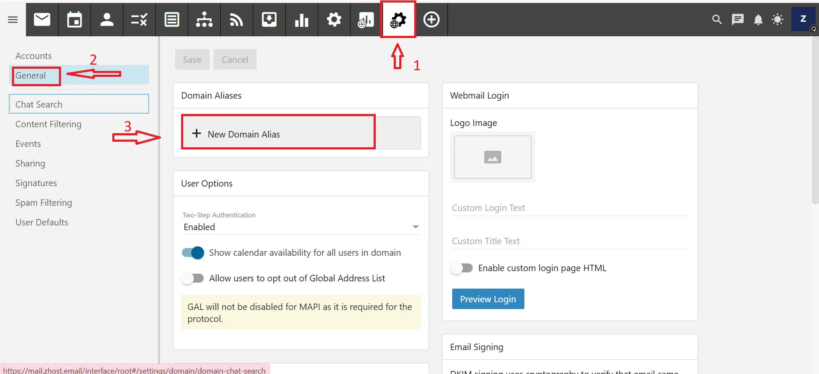Enable custom login page HTML toggle
The width and height of the screenshot is (819, 374).
[x=462, y=268]
